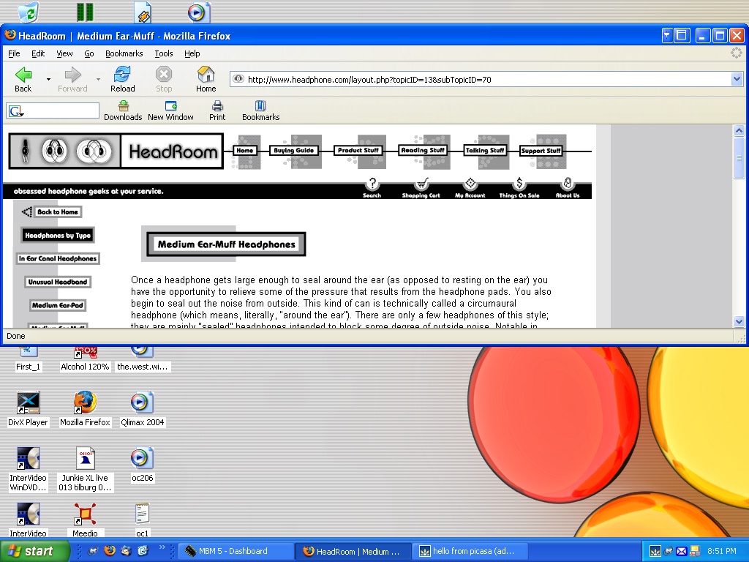The width and height of the screenshot is (749, 562).
Task: Click in the Google search box
Action: coord(61,111)
